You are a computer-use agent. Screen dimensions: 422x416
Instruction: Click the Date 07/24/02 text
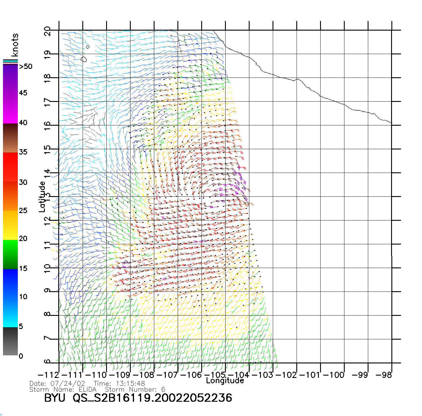point(57,384)
